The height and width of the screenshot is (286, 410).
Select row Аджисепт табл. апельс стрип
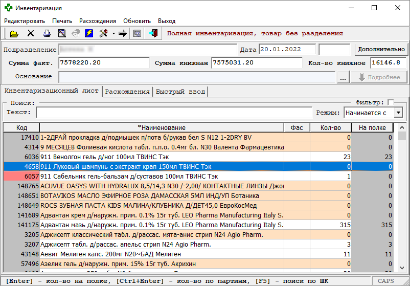(198, 244)
